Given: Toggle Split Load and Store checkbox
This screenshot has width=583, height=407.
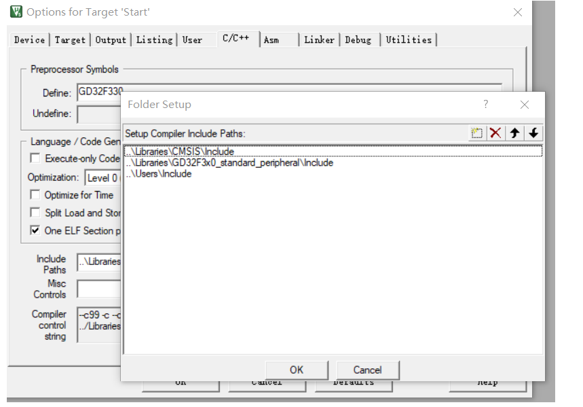Looking at the screenshot, I should pyautogui.click(x=35, y=213).
